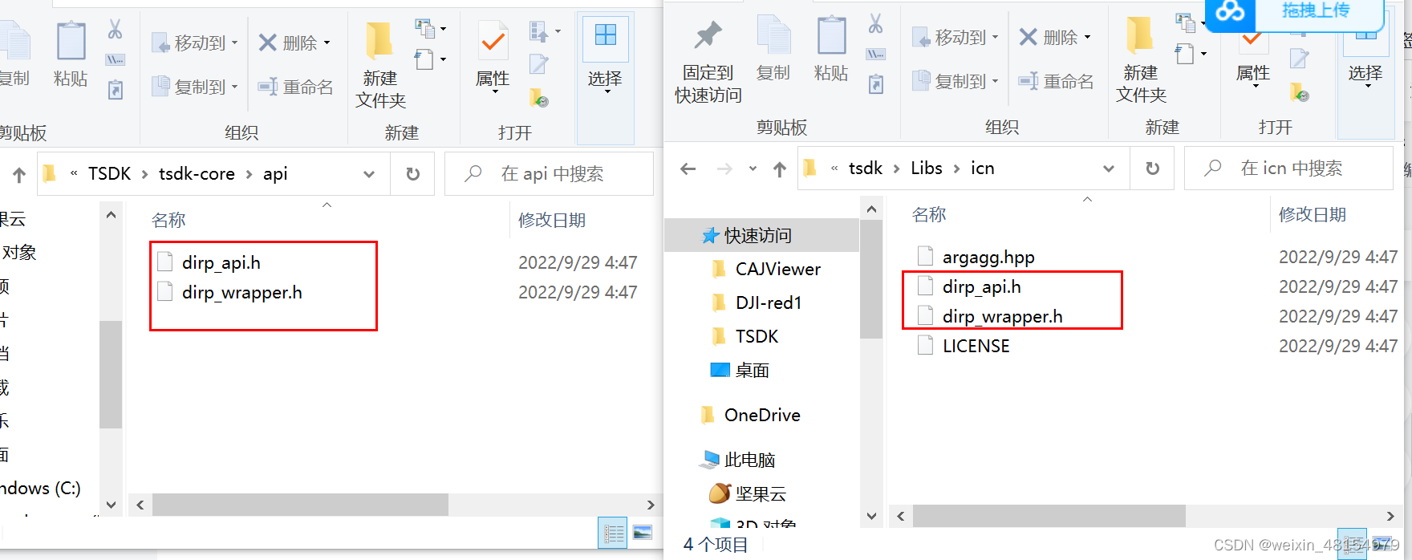Viewport: 1412px width, 560px height.
Task: Go up one folder level in left window
Action: (19, 174)
